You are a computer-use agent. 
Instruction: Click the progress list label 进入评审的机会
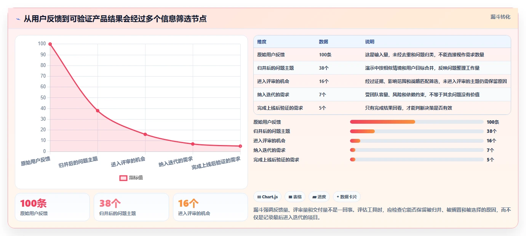[x=269, y=141]
